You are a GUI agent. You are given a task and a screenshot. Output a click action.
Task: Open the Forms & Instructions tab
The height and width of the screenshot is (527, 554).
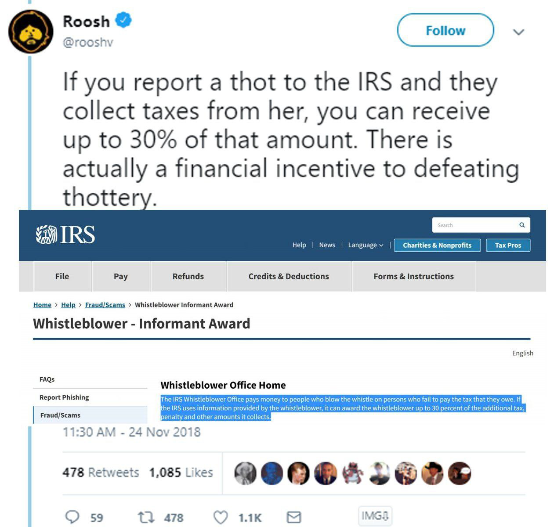[x=414, y=276]
